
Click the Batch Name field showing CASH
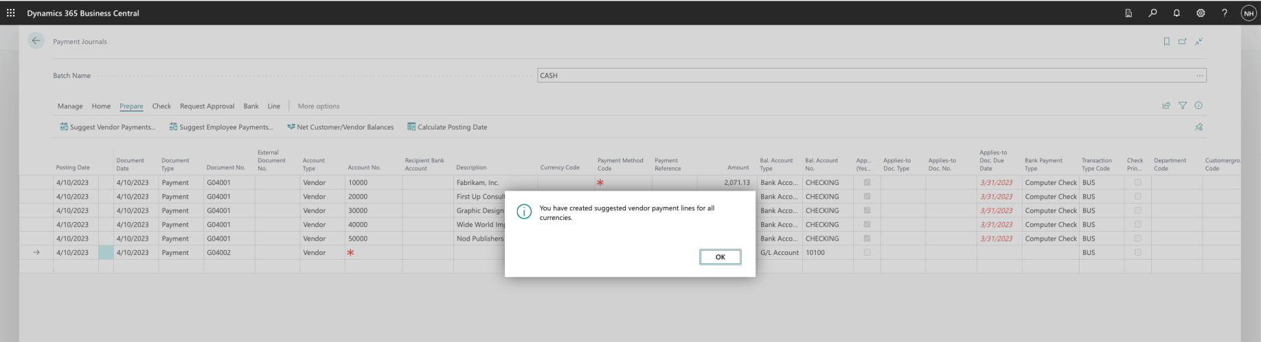point(872,75)
